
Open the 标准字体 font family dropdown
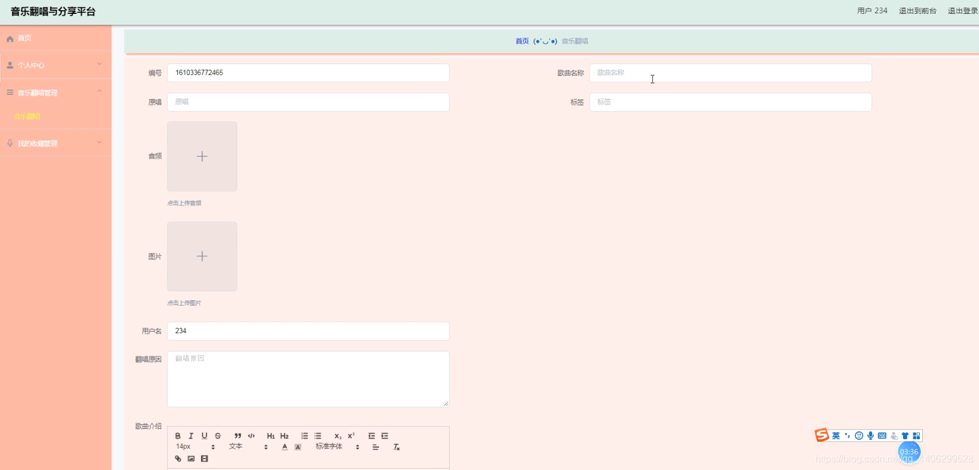coord(337,447)
